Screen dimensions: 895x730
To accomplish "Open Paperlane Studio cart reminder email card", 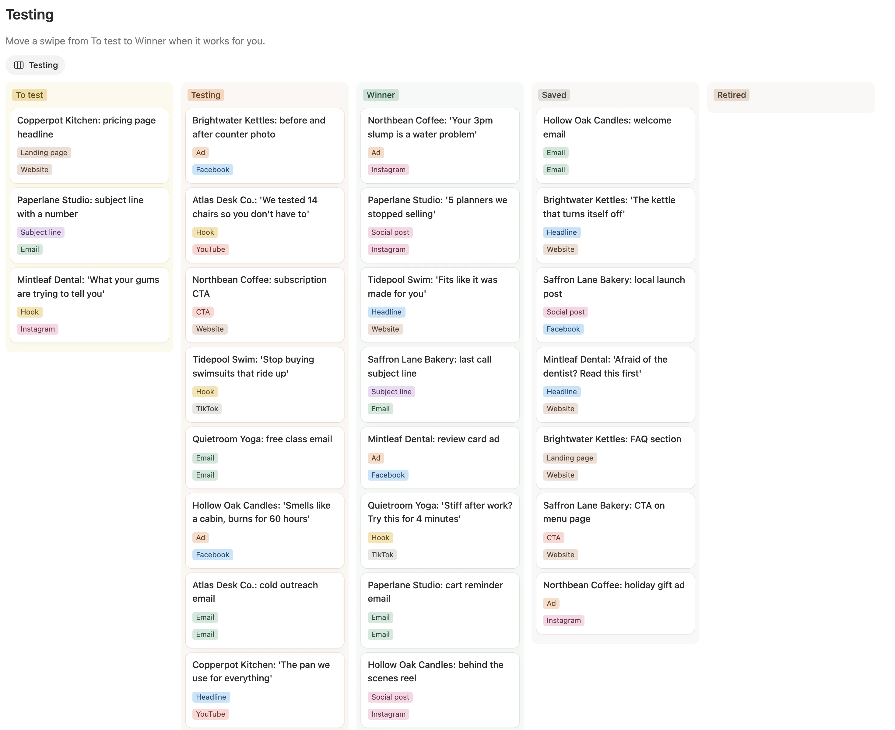I will (440, 610).
